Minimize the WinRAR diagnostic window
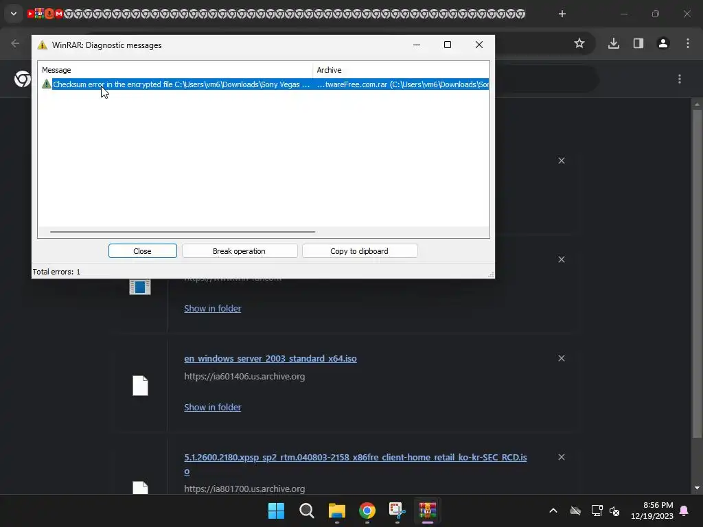Image resolution: width=703 pixels, height=527 pixels. pos(417,45)
